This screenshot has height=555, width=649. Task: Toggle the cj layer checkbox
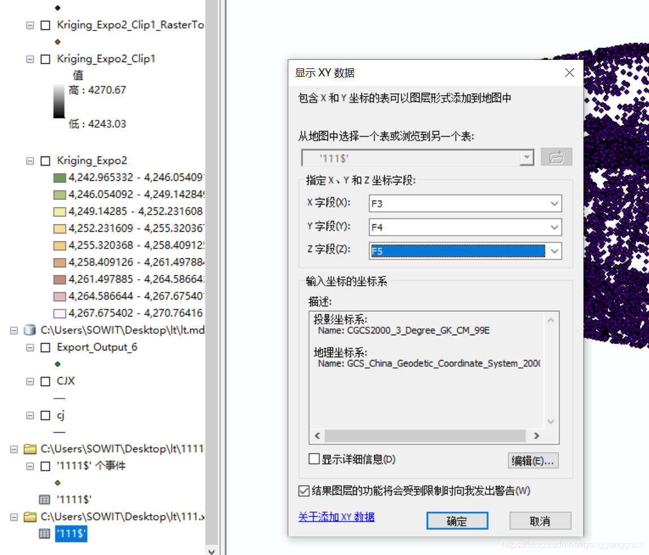coord(46,415)
